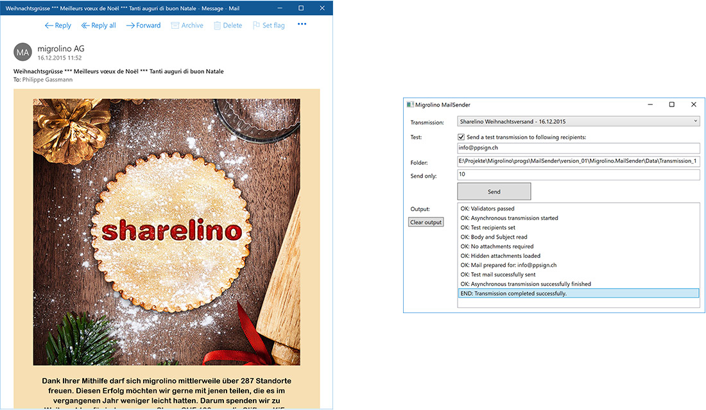706x410 pixels.
Task: Close the Mail message window
Action: tap(322, 8)
